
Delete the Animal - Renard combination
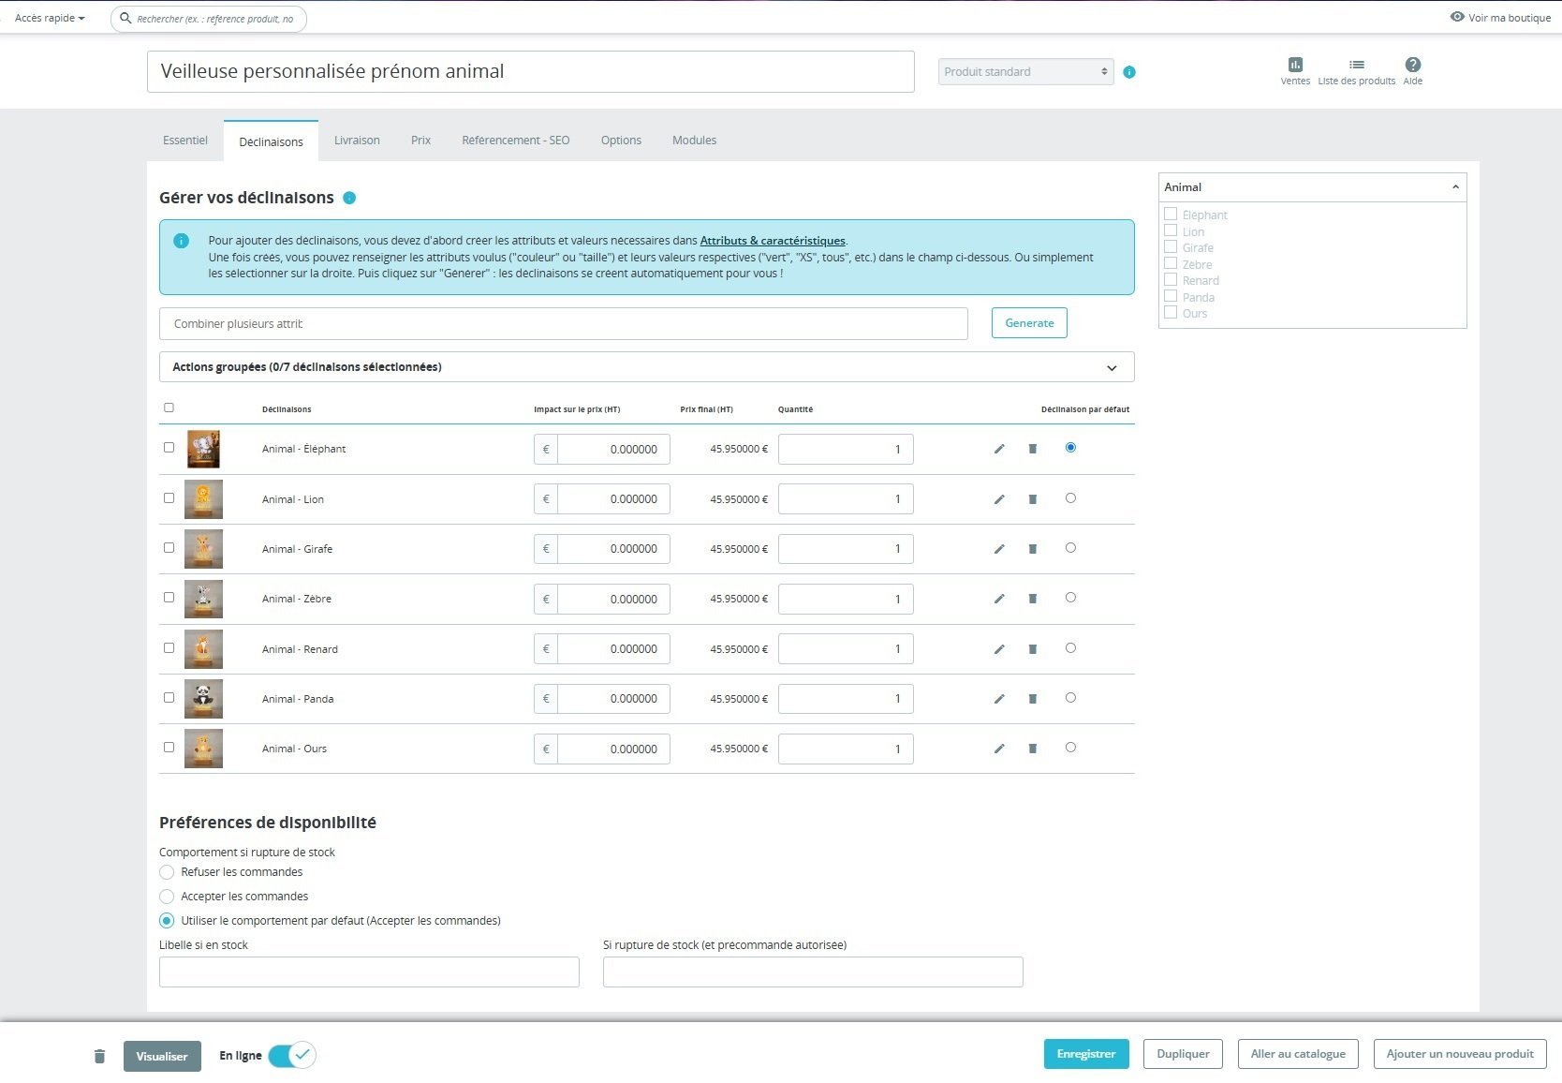click(x=1033, y=649)
